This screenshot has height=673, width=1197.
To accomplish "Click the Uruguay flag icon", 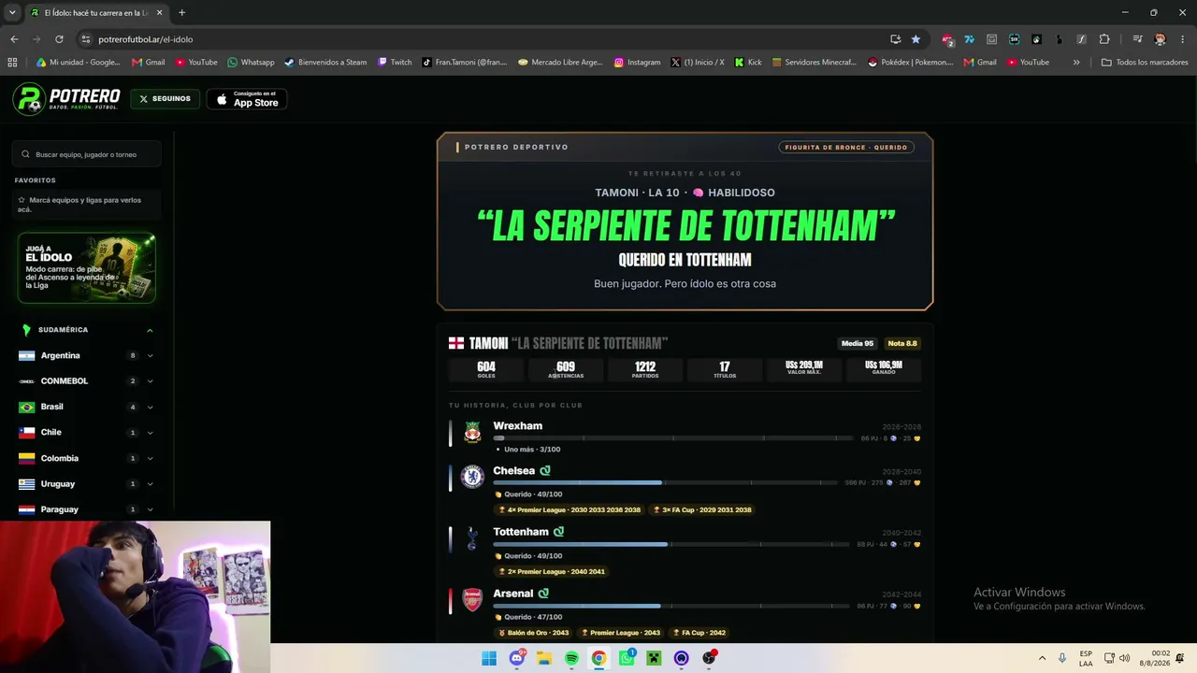I will 27,484.
